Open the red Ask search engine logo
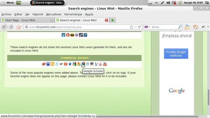The height and width of the screenshot is (118, 210). [44, 64]
